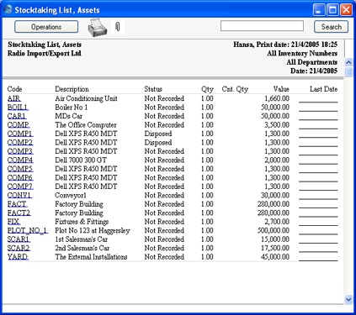This screenshot has width=356, height=315.
Task: Click the 'Fixtures & Fittings' description
Action: (82, 222)
